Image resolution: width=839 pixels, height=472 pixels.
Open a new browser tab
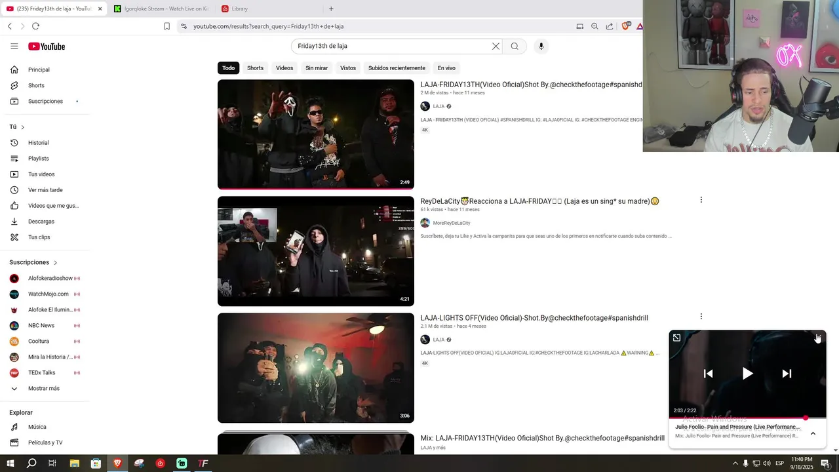[331, 9]
